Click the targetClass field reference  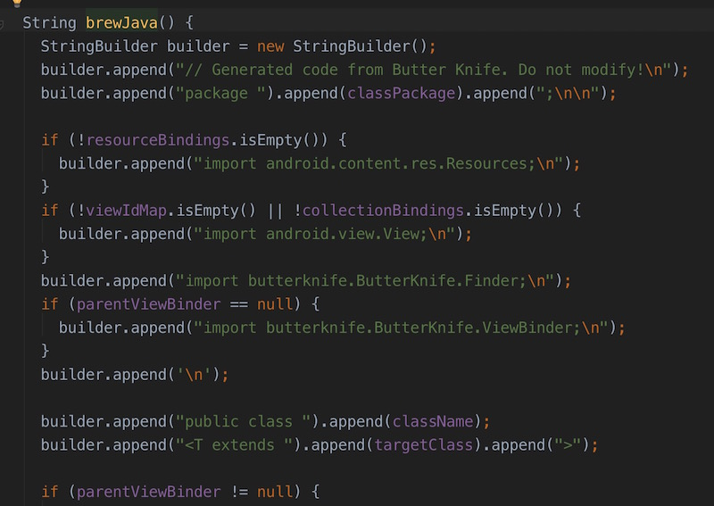pyautogui.click(x=423, y=445)
